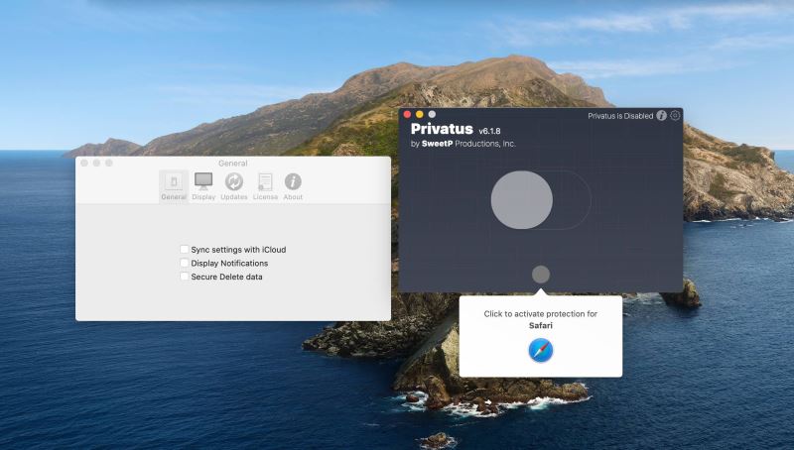Close the Privatus window with red button
Viewport: 794px width, 450px height.
(407, 114)
